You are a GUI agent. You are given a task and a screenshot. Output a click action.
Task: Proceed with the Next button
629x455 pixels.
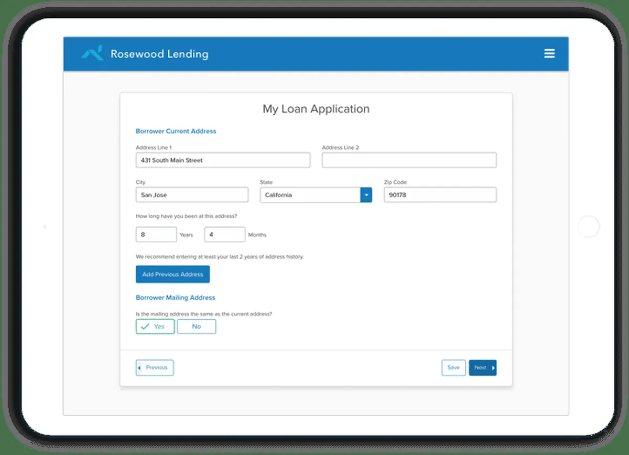click(483, 367)
